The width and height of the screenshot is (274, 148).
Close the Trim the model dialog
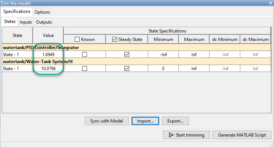click(x=270, y=3)
